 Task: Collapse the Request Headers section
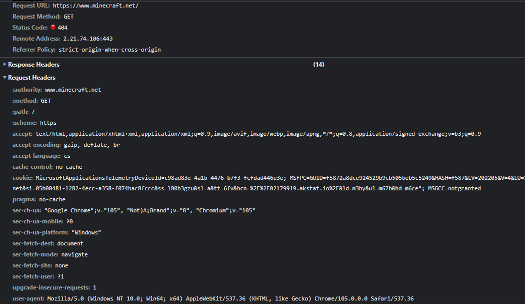pyautogui.click(x=5, y=78)
